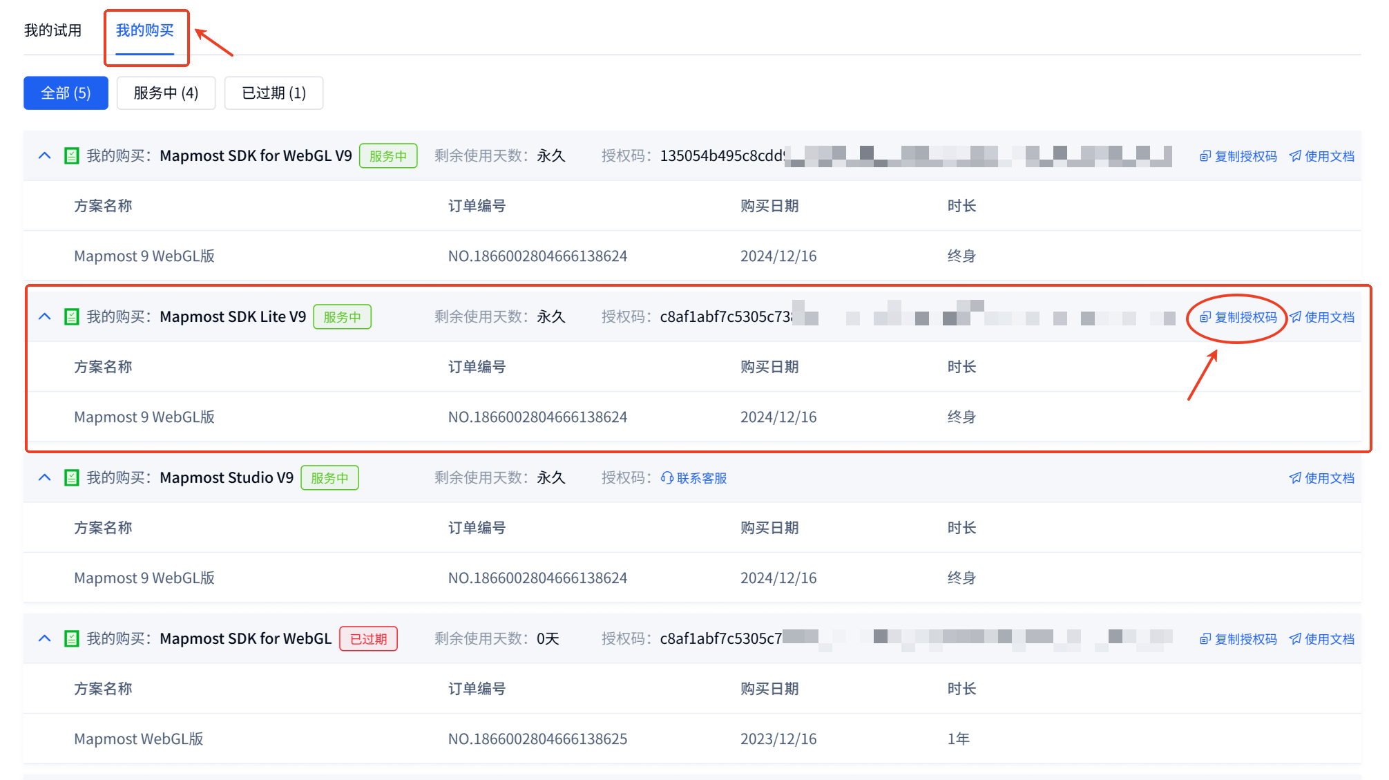Click the plan name Mapmost WebGL版
Screen dimensions: 1389x780
139,739
